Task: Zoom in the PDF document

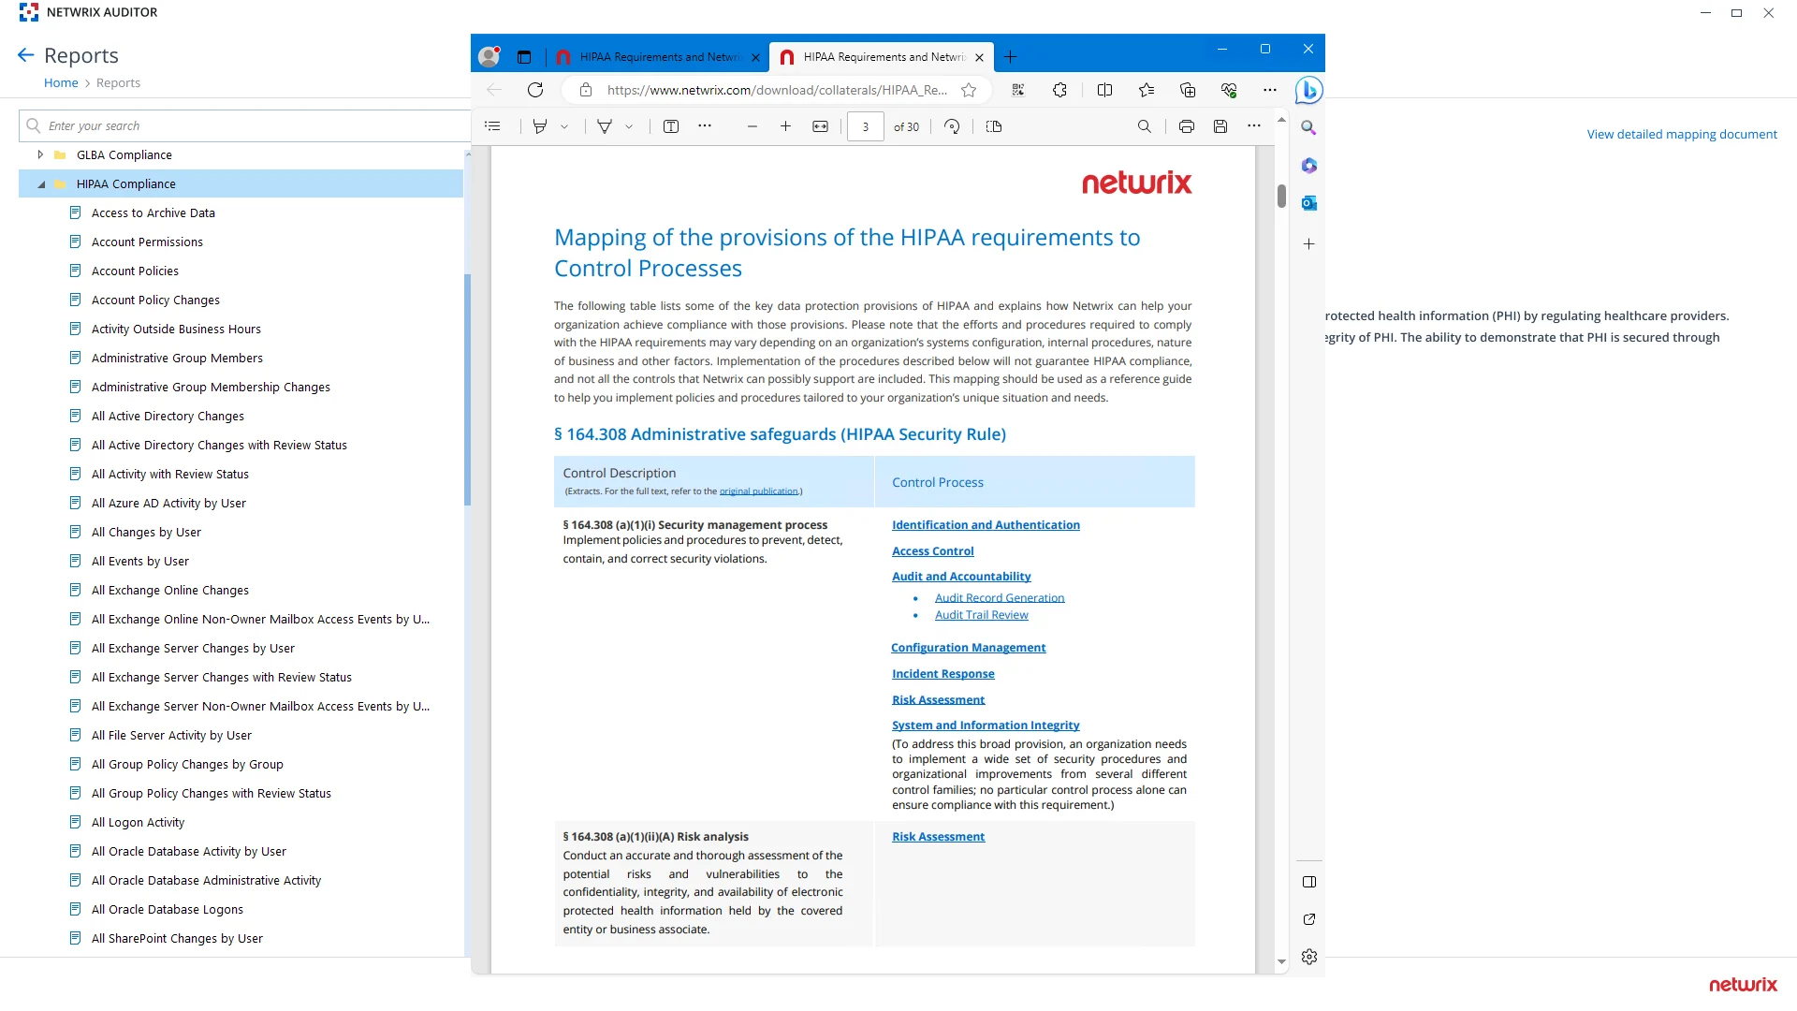Action: coord(785,126)
